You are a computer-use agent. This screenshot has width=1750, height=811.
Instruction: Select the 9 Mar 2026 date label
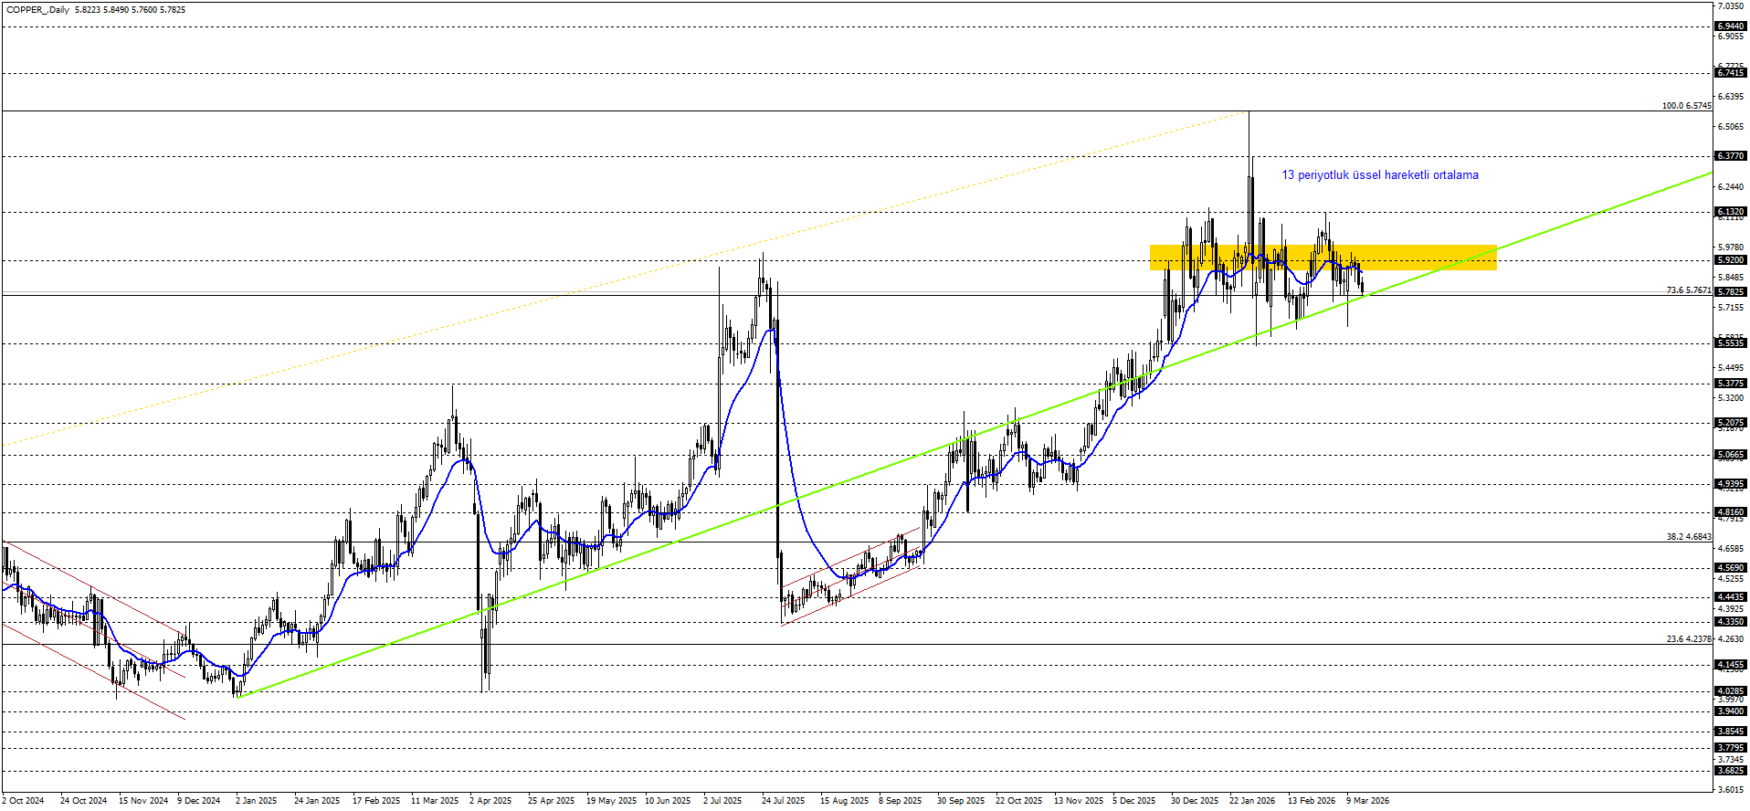1367,801
